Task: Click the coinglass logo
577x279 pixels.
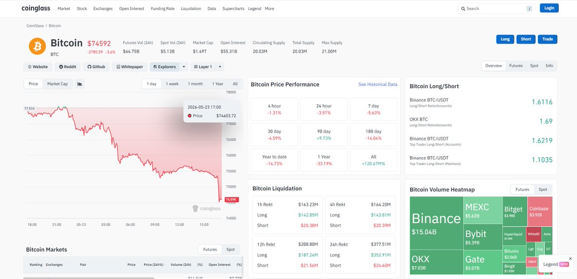Action: 37,8
